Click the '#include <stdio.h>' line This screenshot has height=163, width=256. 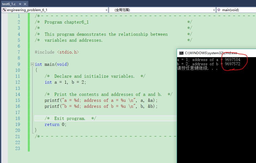coord(57,52)
